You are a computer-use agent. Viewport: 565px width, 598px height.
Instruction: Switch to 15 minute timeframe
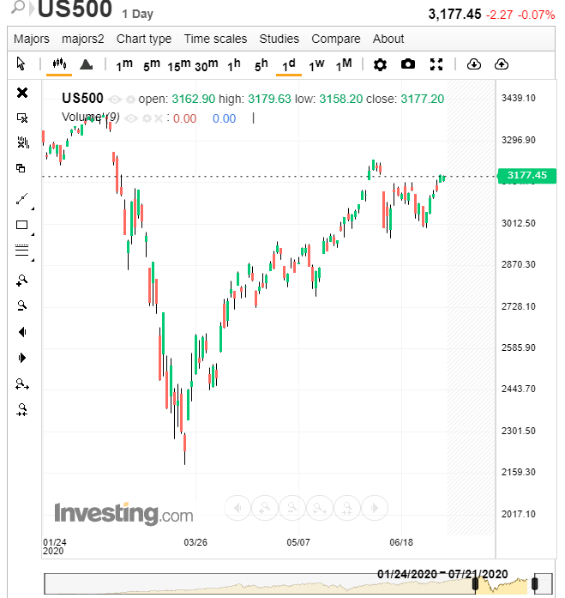point(179,65)
